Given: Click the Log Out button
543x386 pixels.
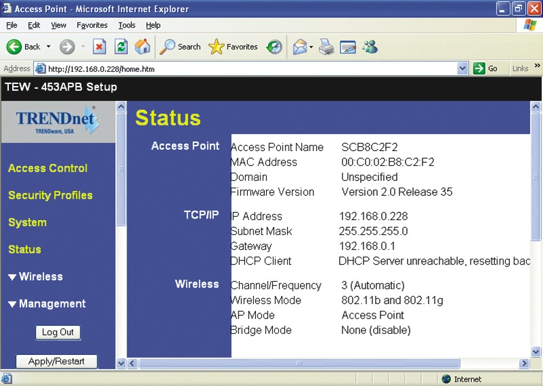Looking at the screenshot, I should pyautogui.click(x=58, y=333).
